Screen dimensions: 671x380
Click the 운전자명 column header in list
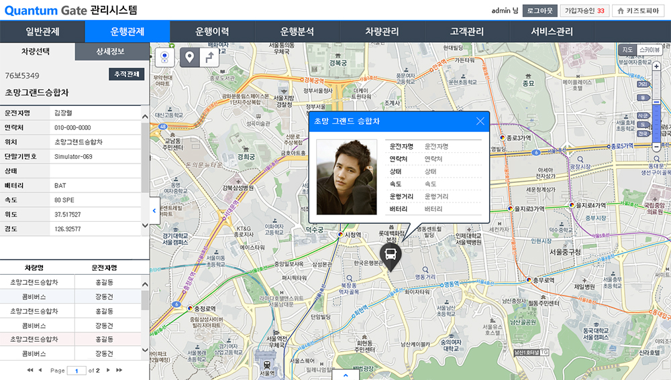(x=105, y=268)
